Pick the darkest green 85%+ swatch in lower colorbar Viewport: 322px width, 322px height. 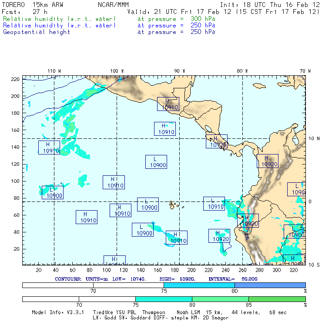pos(277,299)
